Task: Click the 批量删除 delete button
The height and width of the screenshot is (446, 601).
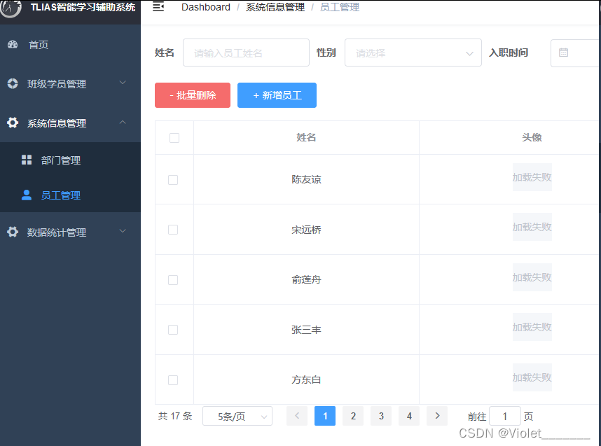Action: (x=192, y=95)
